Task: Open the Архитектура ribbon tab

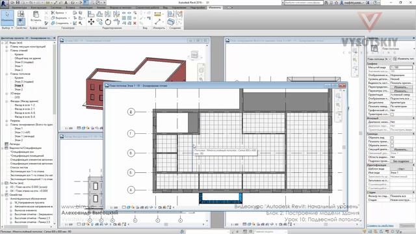Action: coord(19,8)
